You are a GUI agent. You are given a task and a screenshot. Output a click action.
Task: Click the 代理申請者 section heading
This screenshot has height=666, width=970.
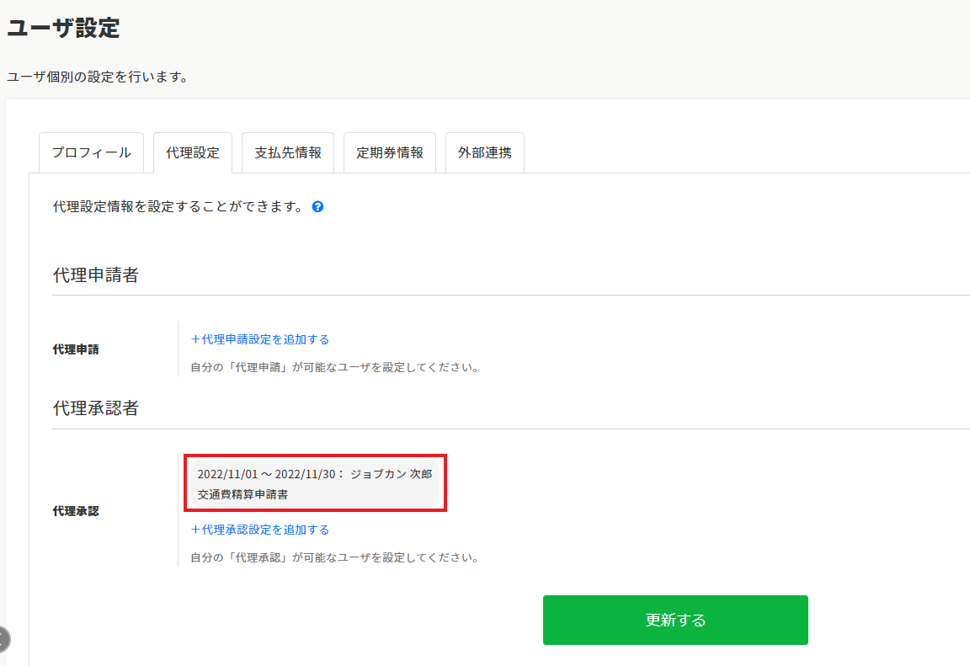(x=95, y=275)
